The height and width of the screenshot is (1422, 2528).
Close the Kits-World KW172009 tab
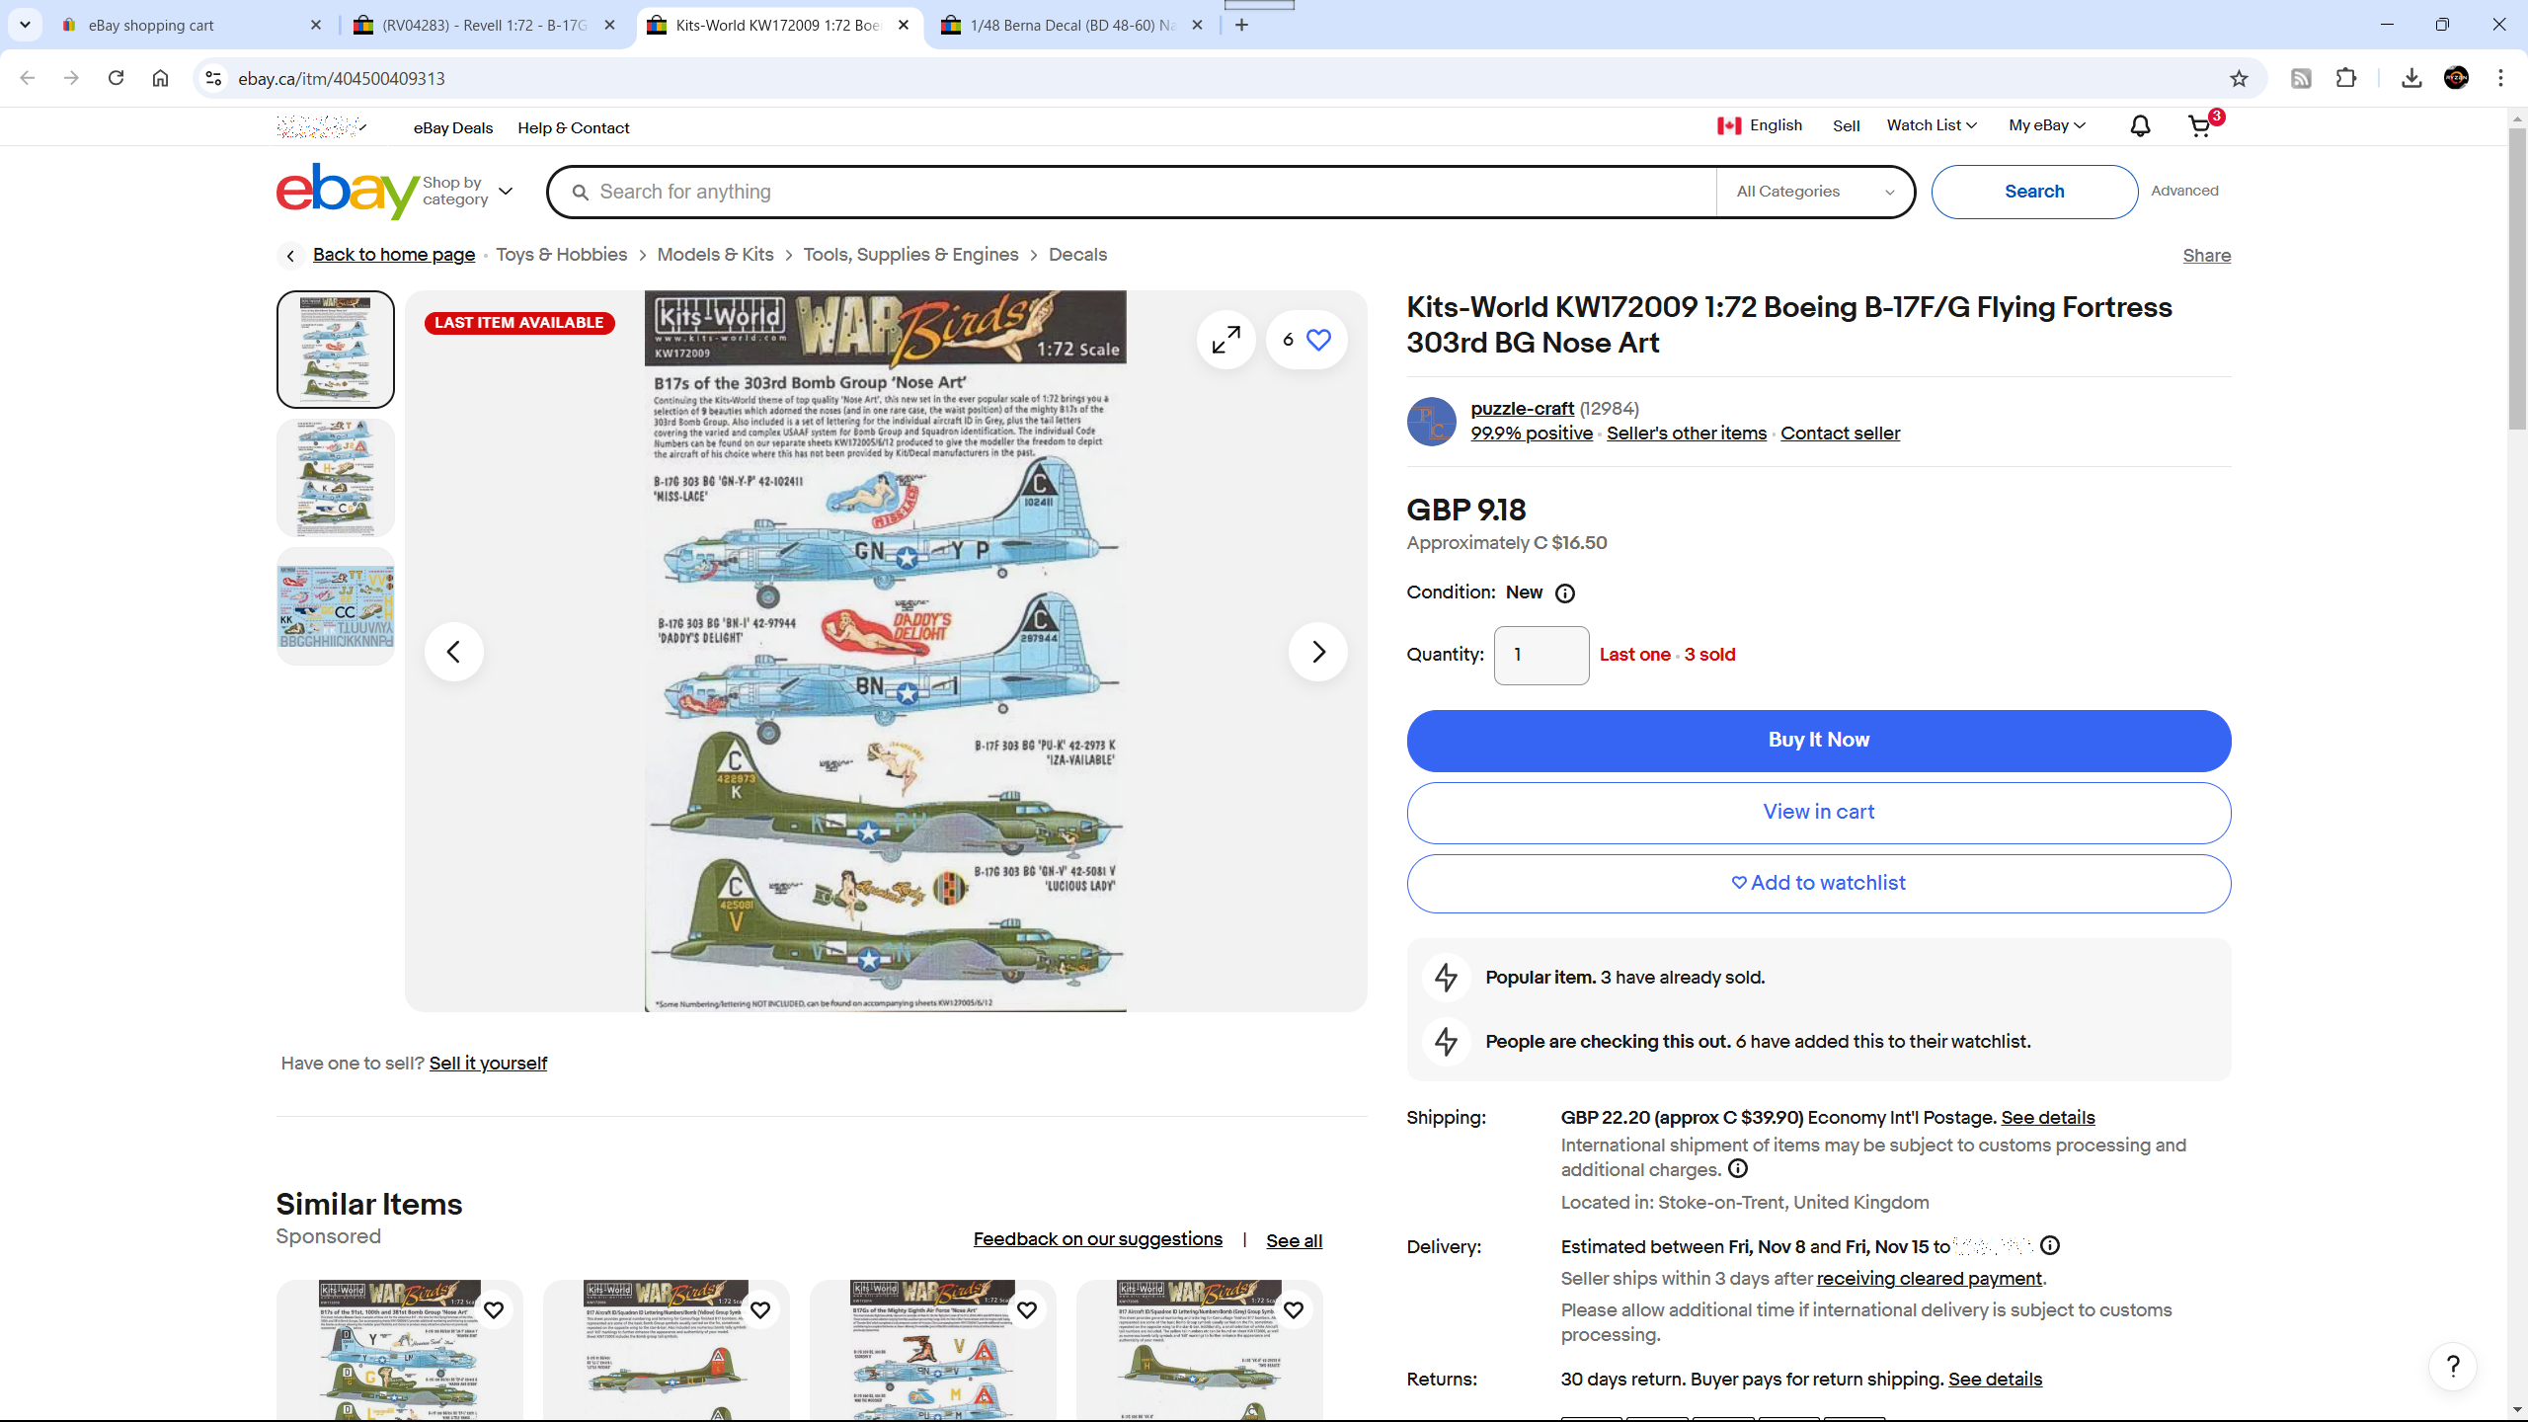(x=904, y=25)
